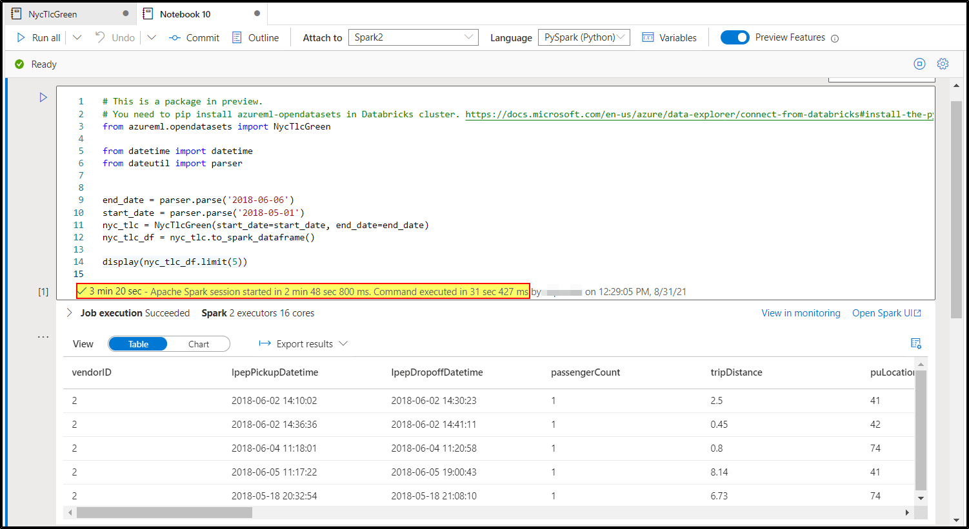Image resolution: width=969 pixels, height=529 pixels.
Task: Open the Variables panel
Action: [x=669, y=38]
